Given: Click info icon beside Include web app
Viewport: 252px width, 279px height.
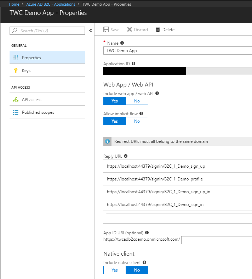Looking at the screenshot, I should 157,93.
